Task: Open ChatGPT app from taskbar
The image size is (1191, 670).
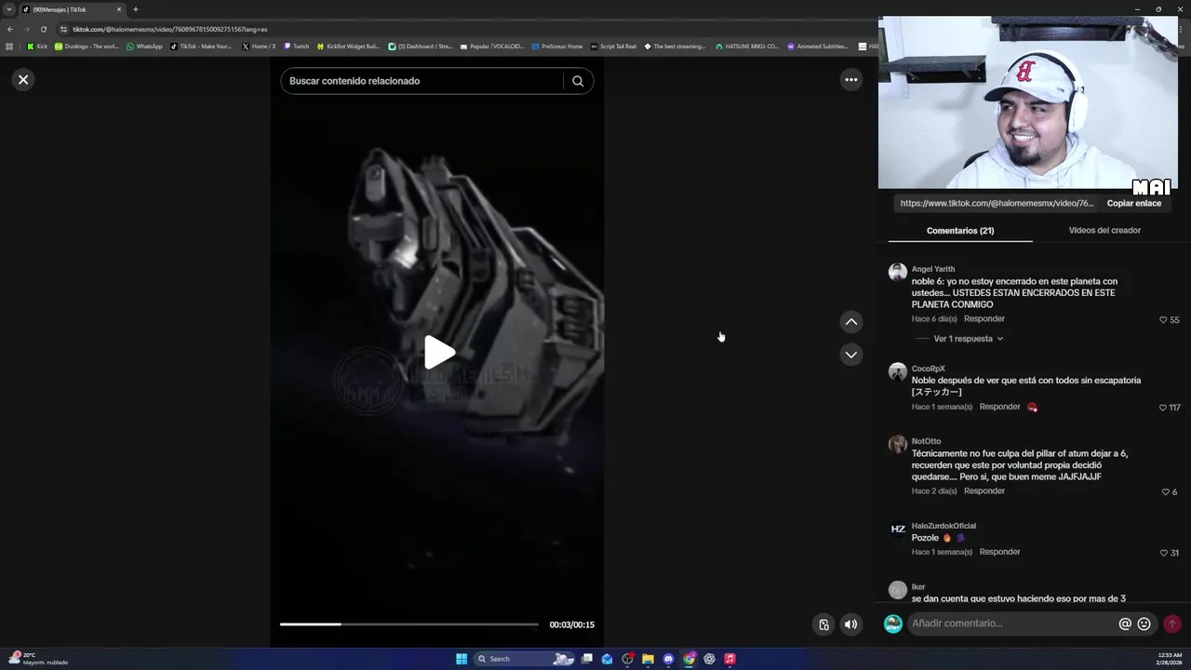Action: [709, 659]
